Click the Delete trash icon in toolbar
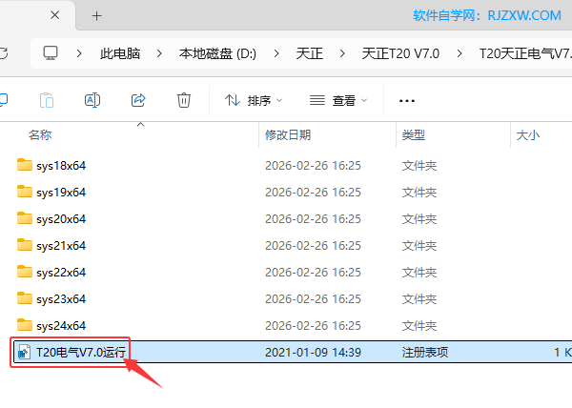The width and height of the screenshot is (572, 408). point(184,100)
